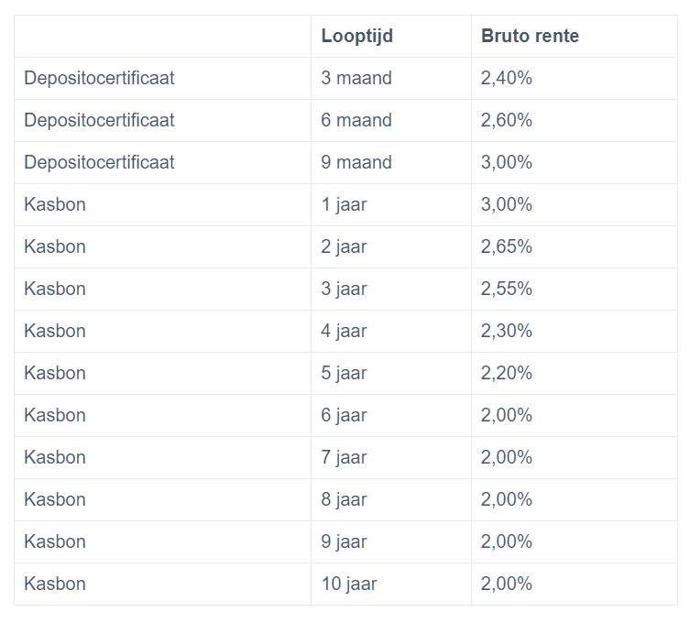Click the 2,60% interest rate cell
The height and width of the screenshot is (623, 690).
(506, 121)
